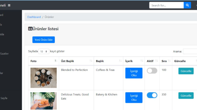This screenshot has width=197, height=110.
Task: Open İçeriği Oku for Bakery & Kitchen
Action: pyautogui.click(x=134, y=98)
